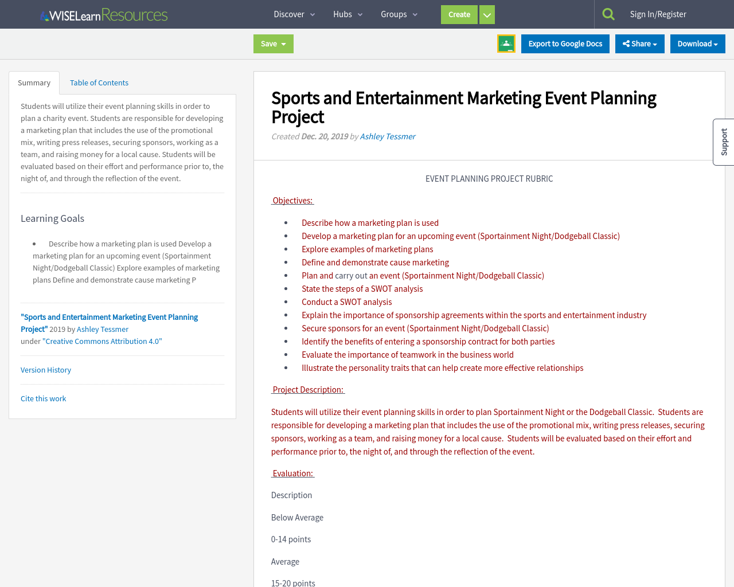Click the Discover menu chevron icon
This screenshot has width=734, height=587.
[312, 14]
